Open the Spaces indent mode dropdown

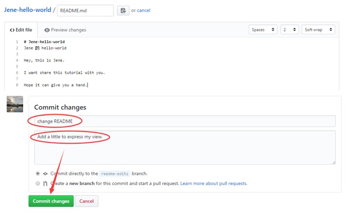click(263, 30)
